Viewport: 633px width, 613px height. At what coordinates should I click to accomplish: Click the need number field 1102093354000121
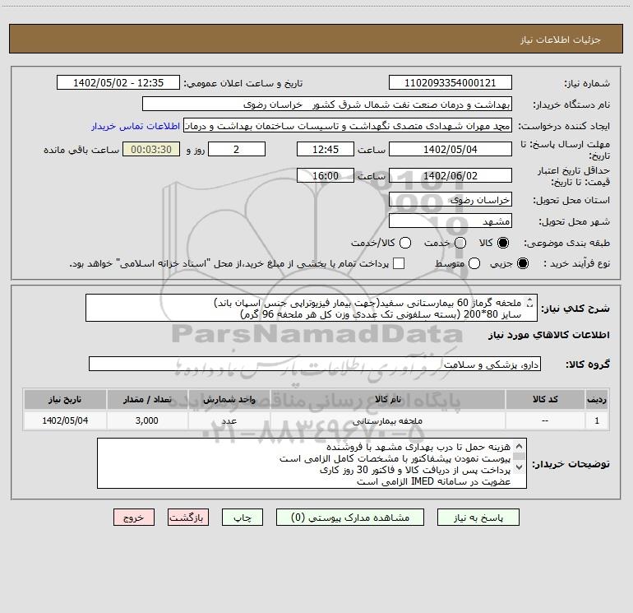click(x=450, y=83)
